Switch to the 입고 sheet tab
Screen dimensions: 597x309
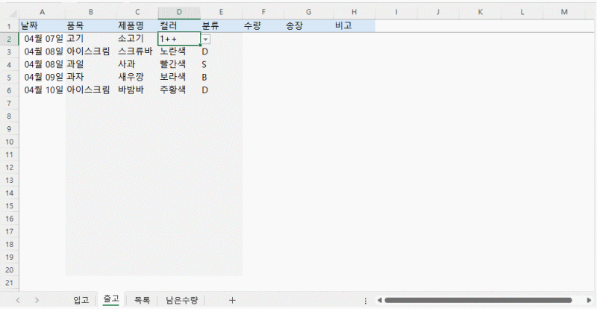point(81,300)
